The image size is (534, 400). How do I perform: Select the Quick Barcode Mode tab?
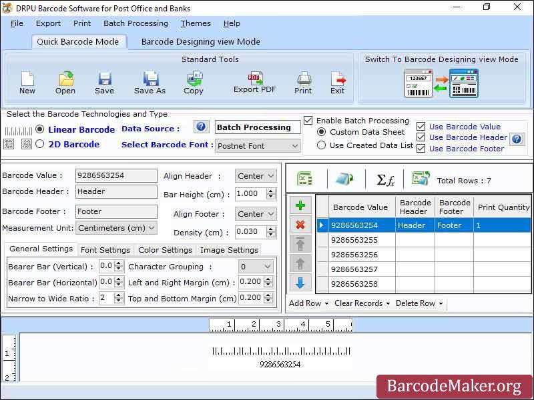(x=78, y=42)
